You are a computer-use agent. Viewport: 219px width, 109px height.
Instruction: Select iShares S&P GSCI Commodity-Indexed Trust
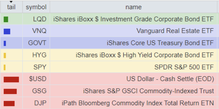(148, 91)
